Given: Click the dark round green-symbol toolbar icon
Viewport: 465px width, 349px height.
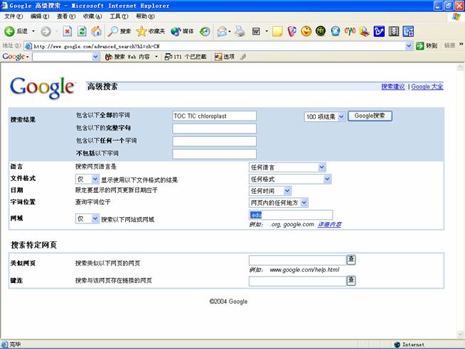Looking at the screenshot, I should pyautogui.click(x=321, y=31).
